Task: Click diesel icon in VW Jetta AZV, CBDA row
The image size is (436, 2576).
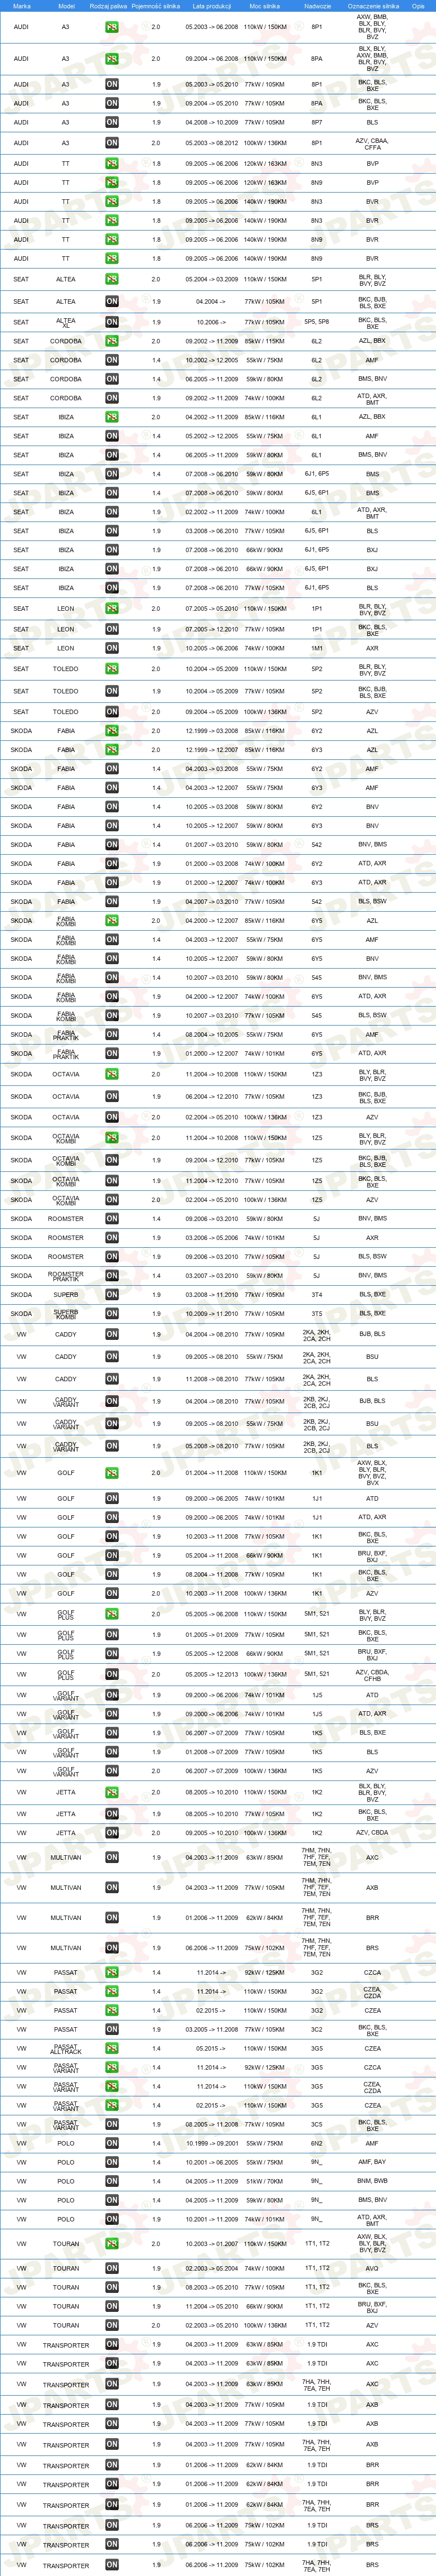Action: coord(112,1833)
